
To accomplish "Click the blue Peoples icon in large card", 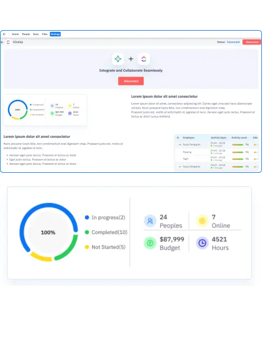I will coord(150,221).
